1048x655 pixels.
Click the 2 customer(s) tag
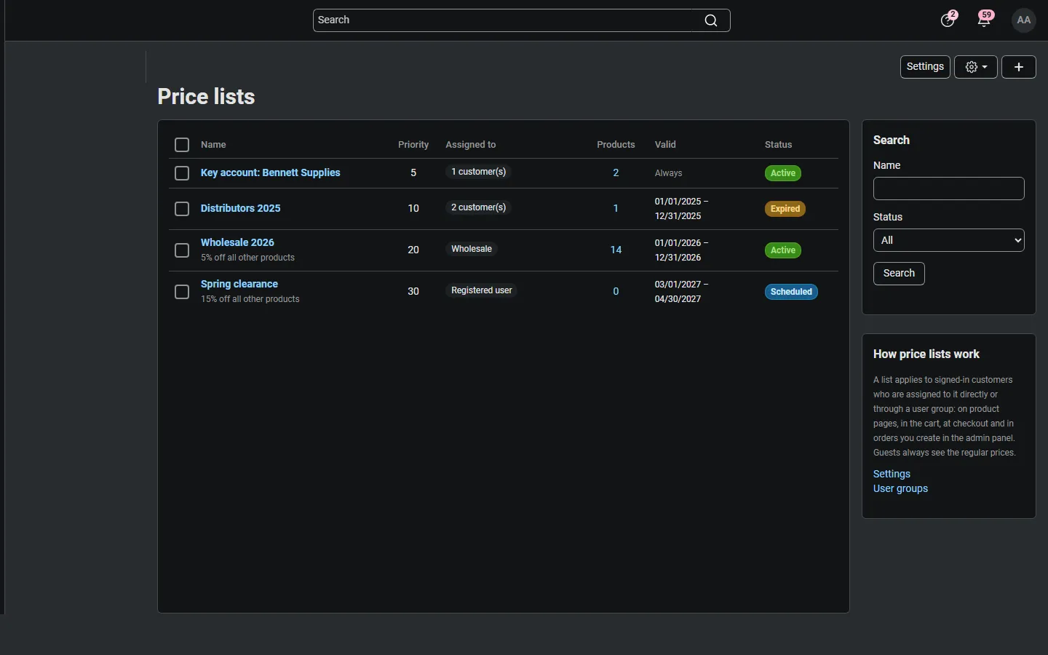coord(479,207)
